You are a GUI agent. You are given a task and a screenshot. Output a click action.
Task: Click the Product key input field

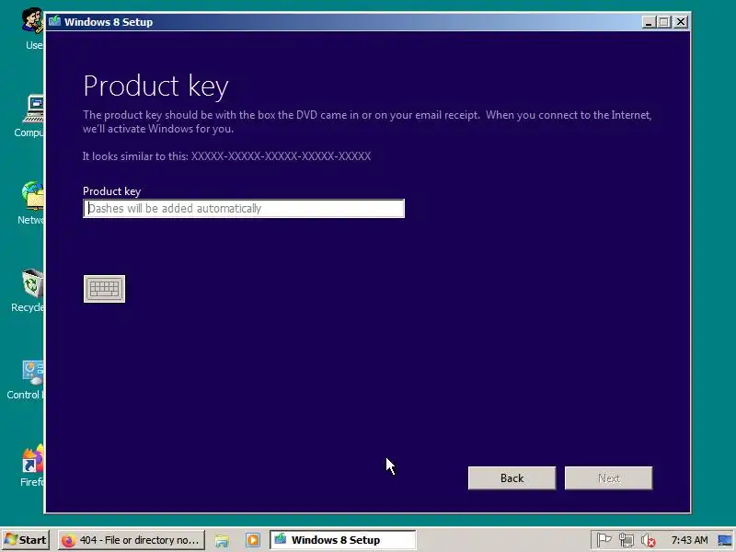point(244,209)
